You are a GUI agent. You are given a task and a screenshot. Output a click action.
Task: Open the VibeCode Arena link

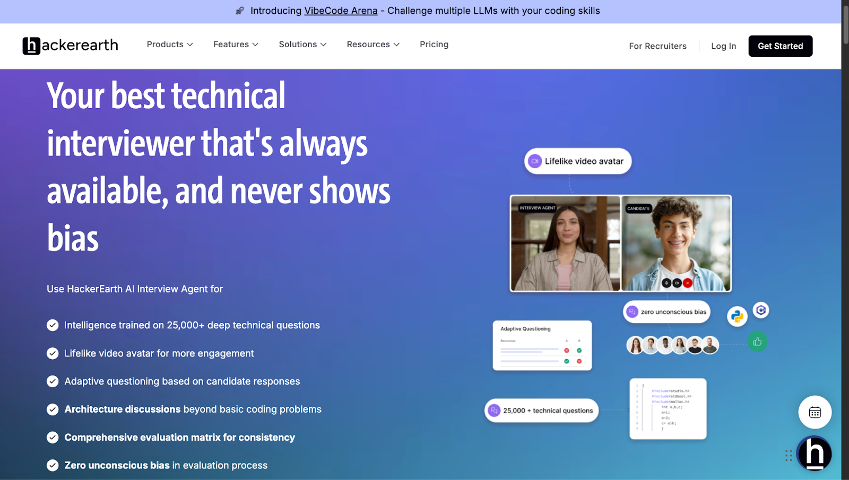(x=341, y=11)
